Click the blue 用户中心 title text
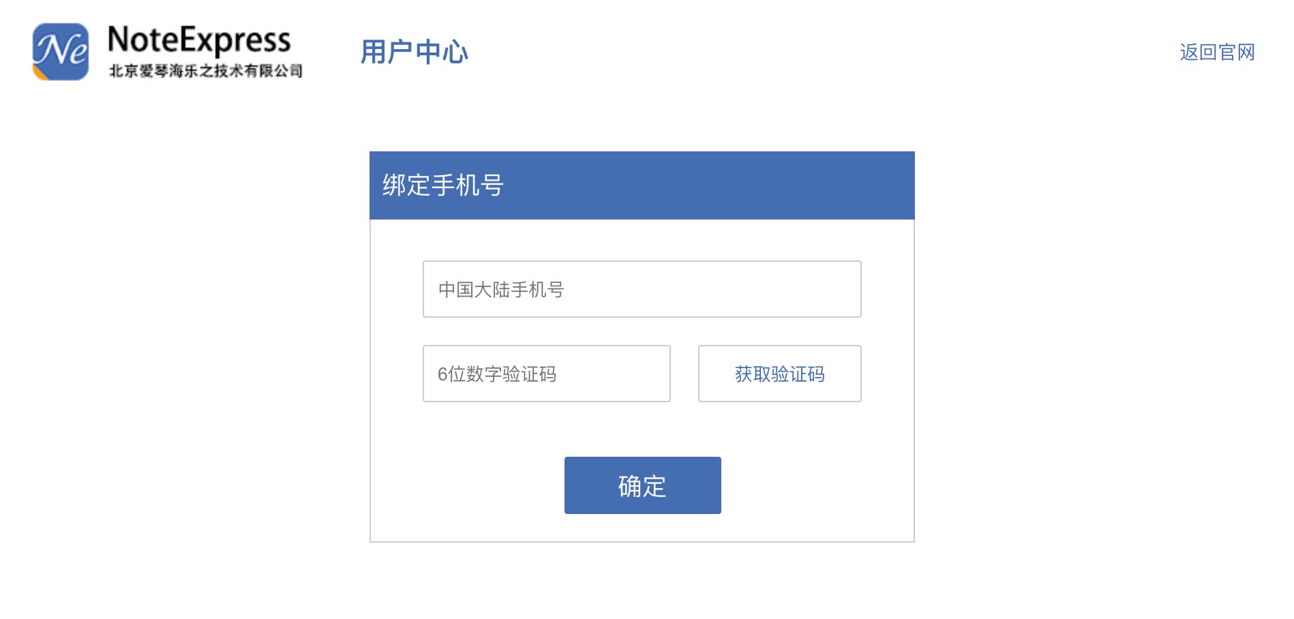1294x619 pixels. click(x=414, y=52)
